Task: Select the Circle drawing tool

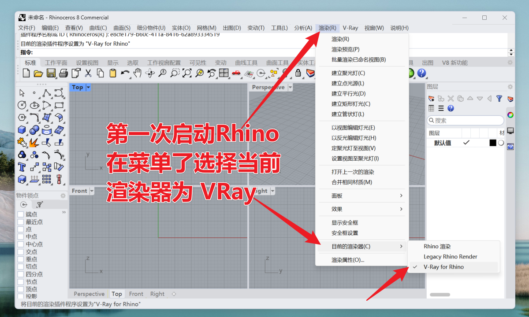Action: [x=22, y=105]
